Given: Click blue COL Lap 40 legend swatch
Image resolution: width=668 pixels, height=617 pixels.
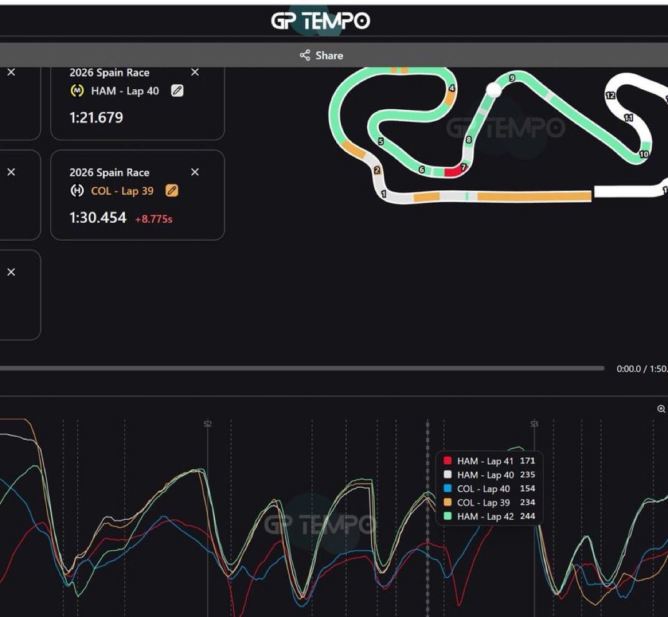Looking at the screenshot, I should coord(447,488).
